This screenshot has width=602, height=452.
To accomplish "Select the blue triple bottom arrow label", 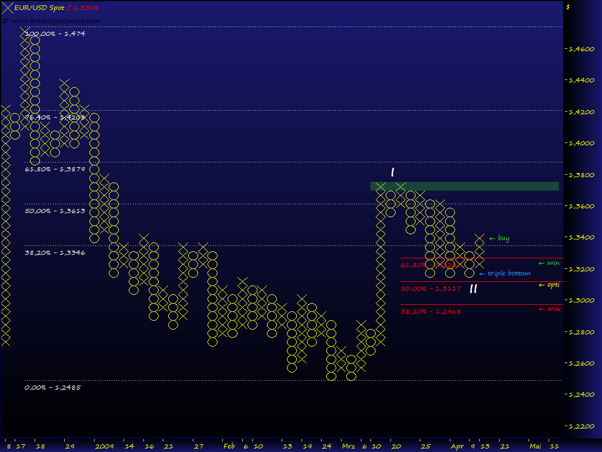I will (x=506, y=273).
